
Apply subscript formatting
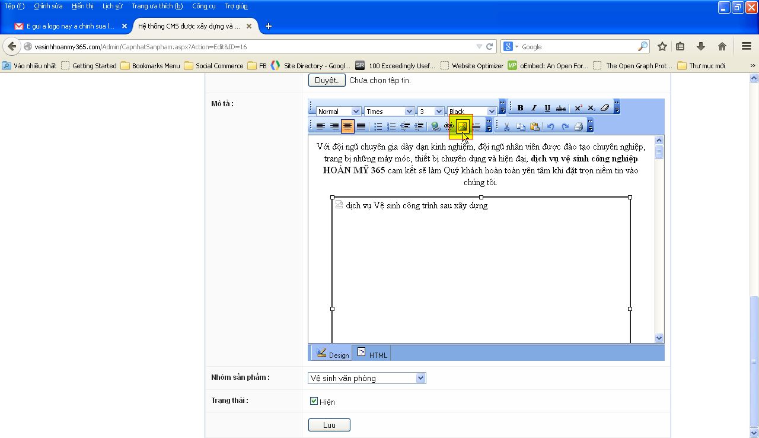point(591,108)
